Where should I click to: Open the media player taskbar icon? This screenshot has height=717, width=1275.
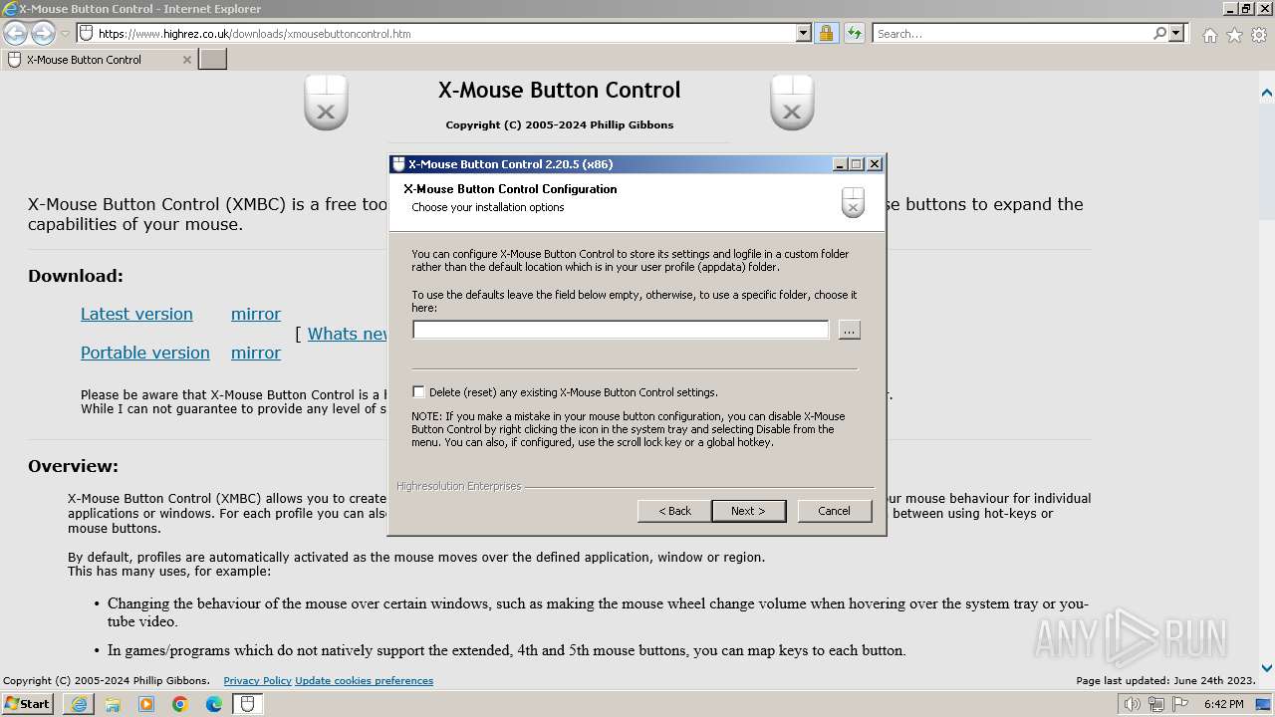146,704
